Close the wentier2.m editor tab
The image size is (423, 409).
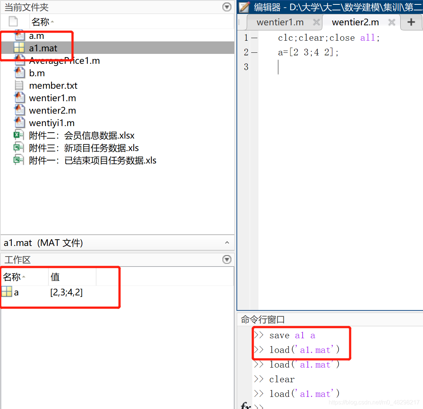pyautogui.click(x=392, y=22)
